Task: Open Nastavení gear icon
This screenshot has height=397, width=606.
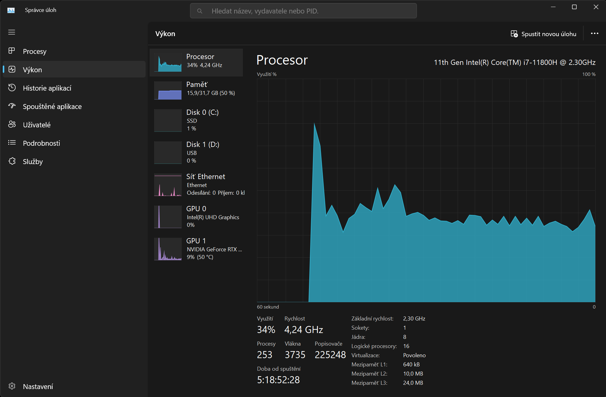Action: (12, 386)
